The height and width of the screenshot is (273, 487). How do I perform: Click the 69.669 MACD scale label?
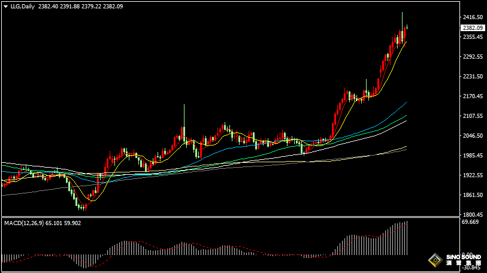coord(471,222)
